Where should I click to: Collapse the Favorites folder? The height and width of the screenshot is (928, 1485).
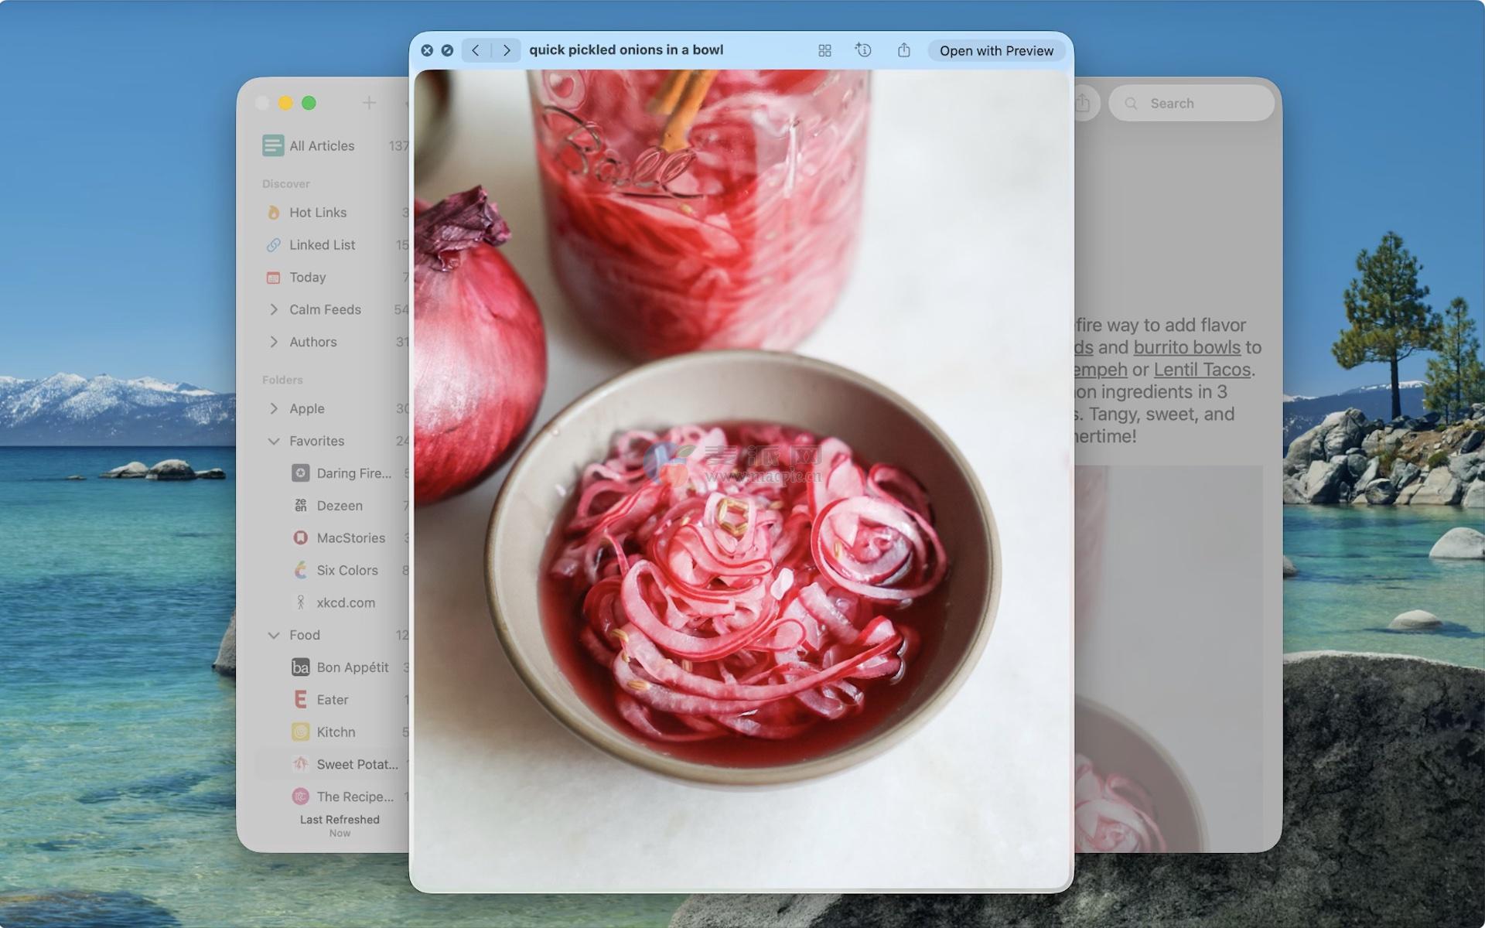click(274, 441)
